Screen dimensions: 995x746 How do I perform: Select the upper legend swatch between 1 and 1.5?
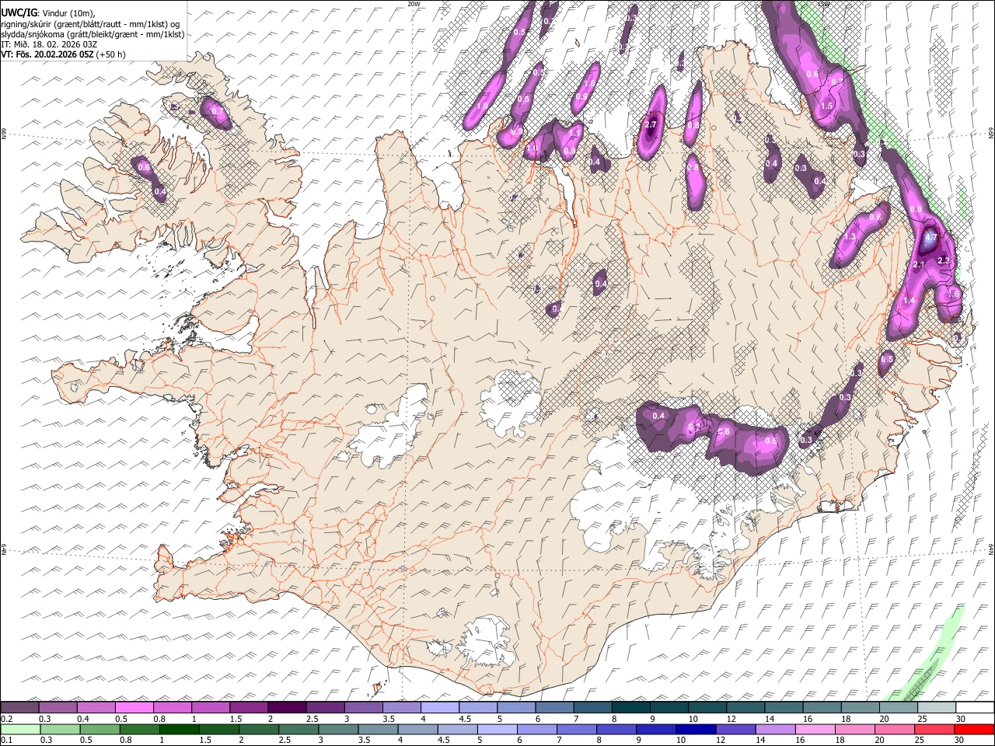[211, 707]
